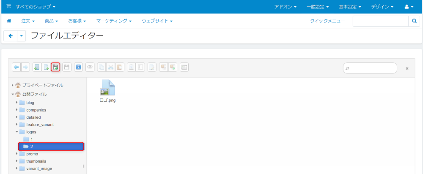Expand the プライベートファイル tree node
423x174 pixels.
click(13, 85)
